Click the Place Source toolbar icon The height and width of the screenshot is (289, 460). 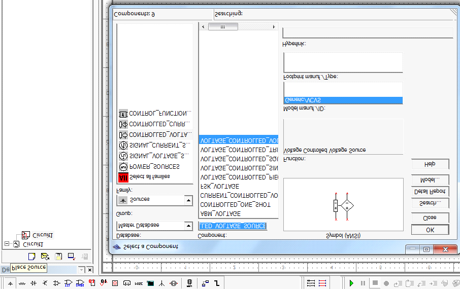coord(10,283)
